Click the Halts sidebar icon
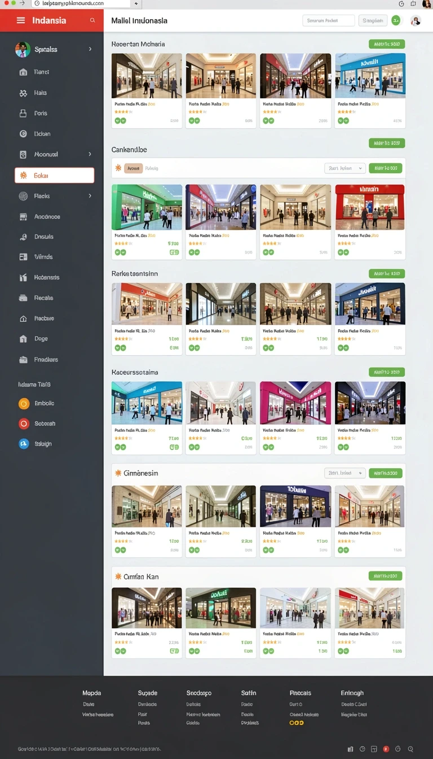The height and width of the screenshot is (759, 433). pos(23,93)
